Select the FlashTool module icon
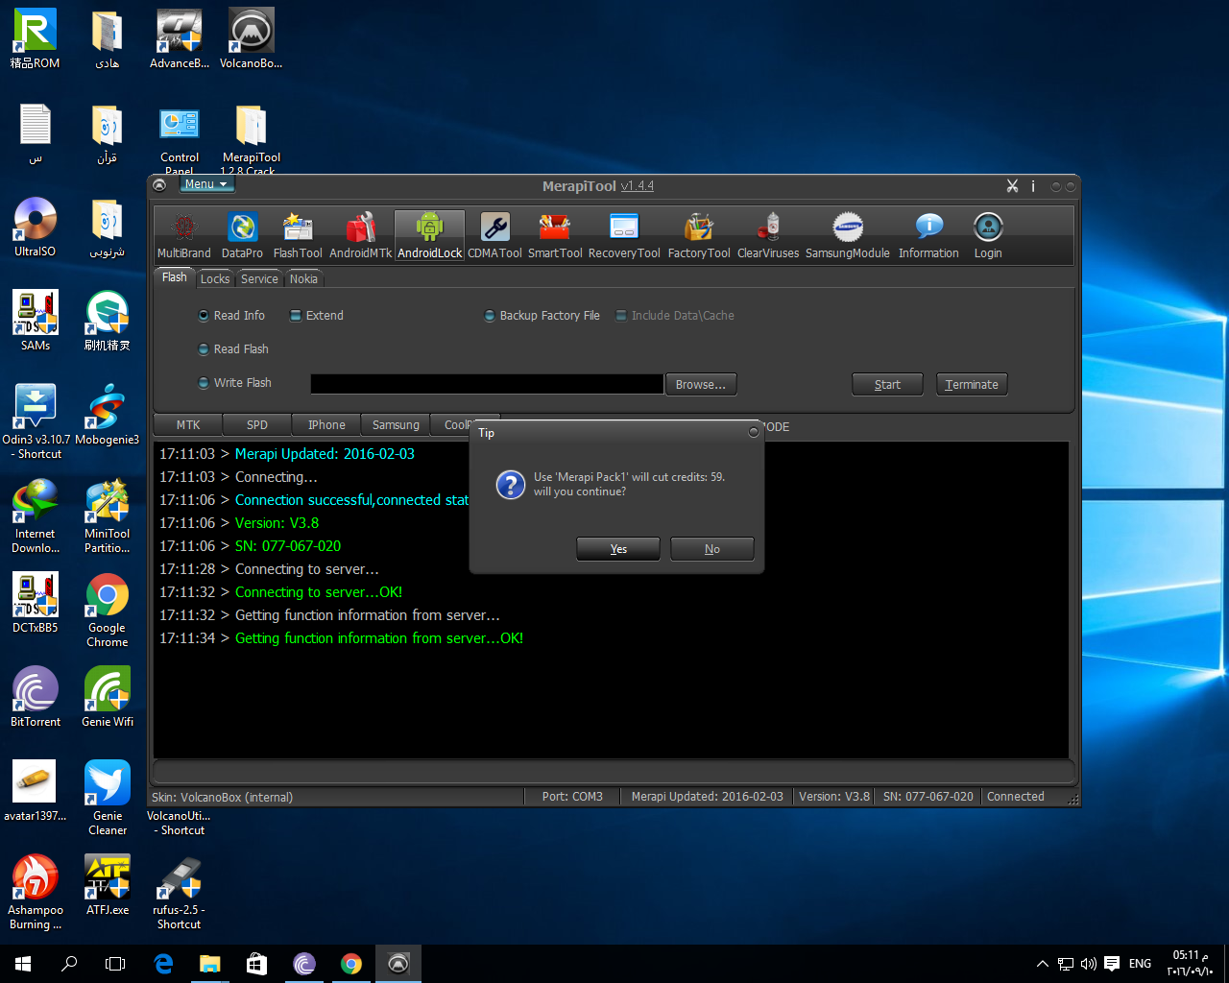The width and height of the screenshot is (1229, 983). coord(298,236)
